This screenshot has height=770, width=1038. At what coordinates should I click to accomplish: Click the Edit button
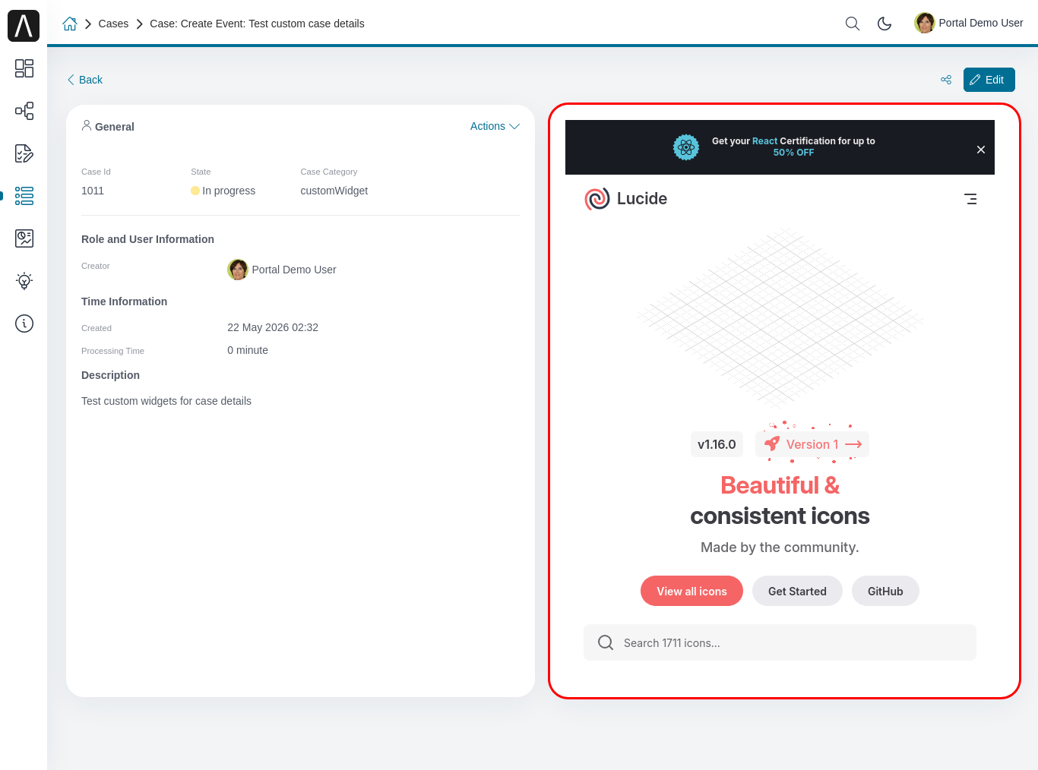tap(989, 80)
